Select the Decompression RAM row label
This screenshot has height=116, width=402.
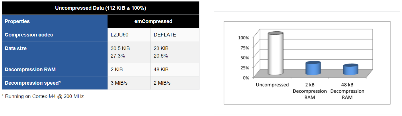coord(55,70)
